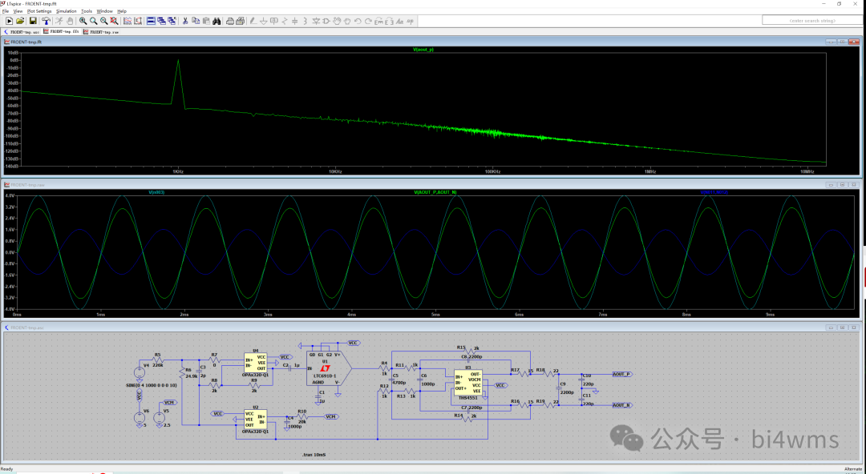
Task: Halt the simulation with the hand icon
Action: (x=71, y=21)
